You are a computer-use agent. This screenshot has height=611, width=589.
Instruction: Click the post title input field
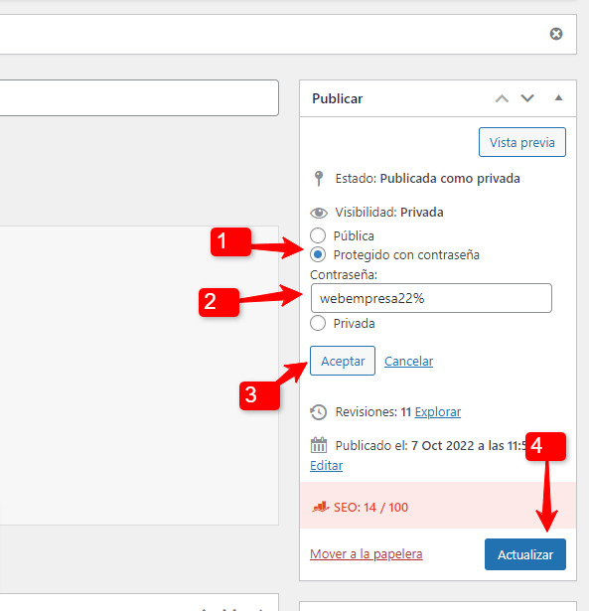click(x=139, y=97)
